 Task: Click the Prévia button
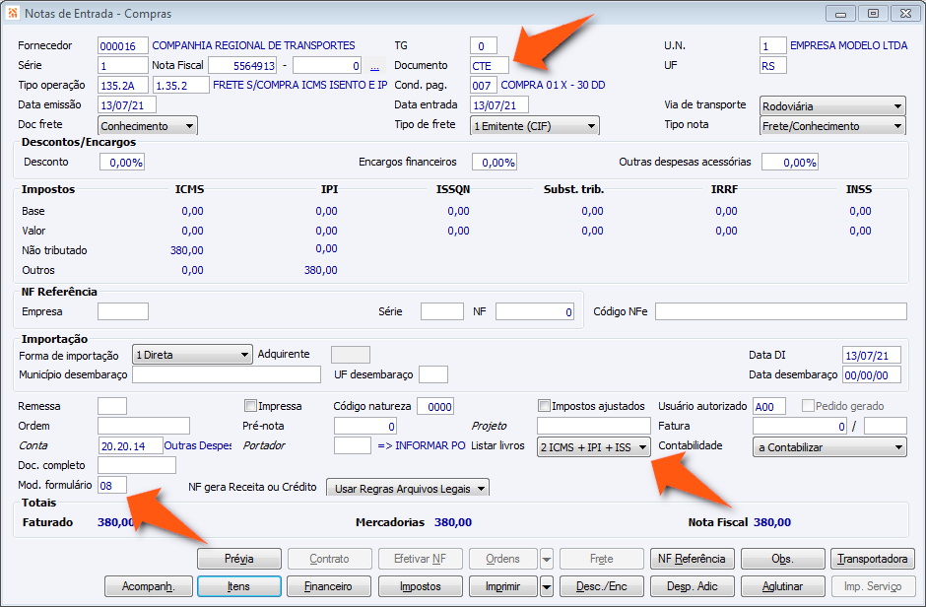coord(239,559)
